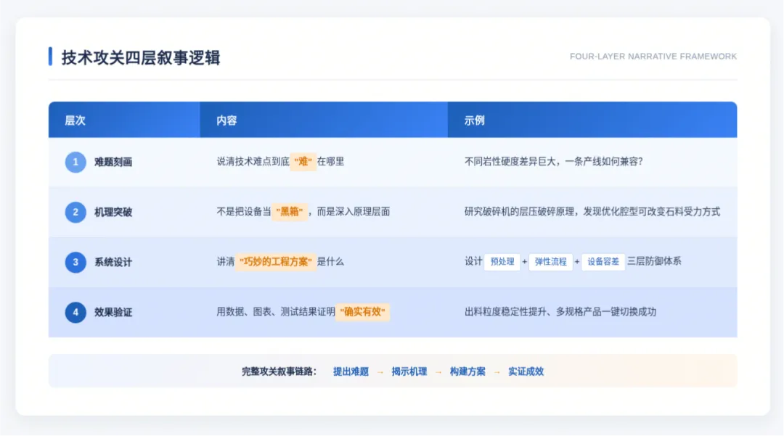Click the number 3 circle badge
Viewport: 784px width, 436px height.
pyautogui.click(x=75, y=262)
